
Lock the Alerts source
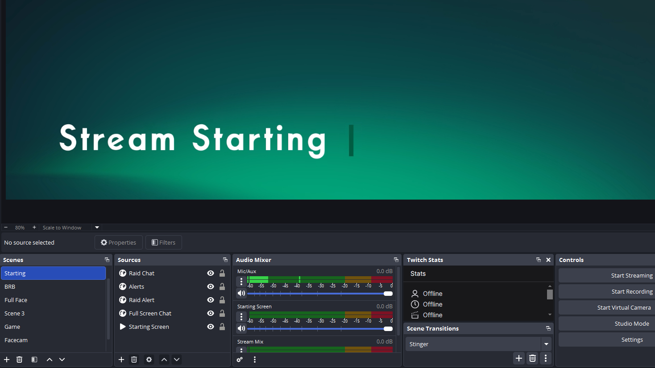[222, 286]
